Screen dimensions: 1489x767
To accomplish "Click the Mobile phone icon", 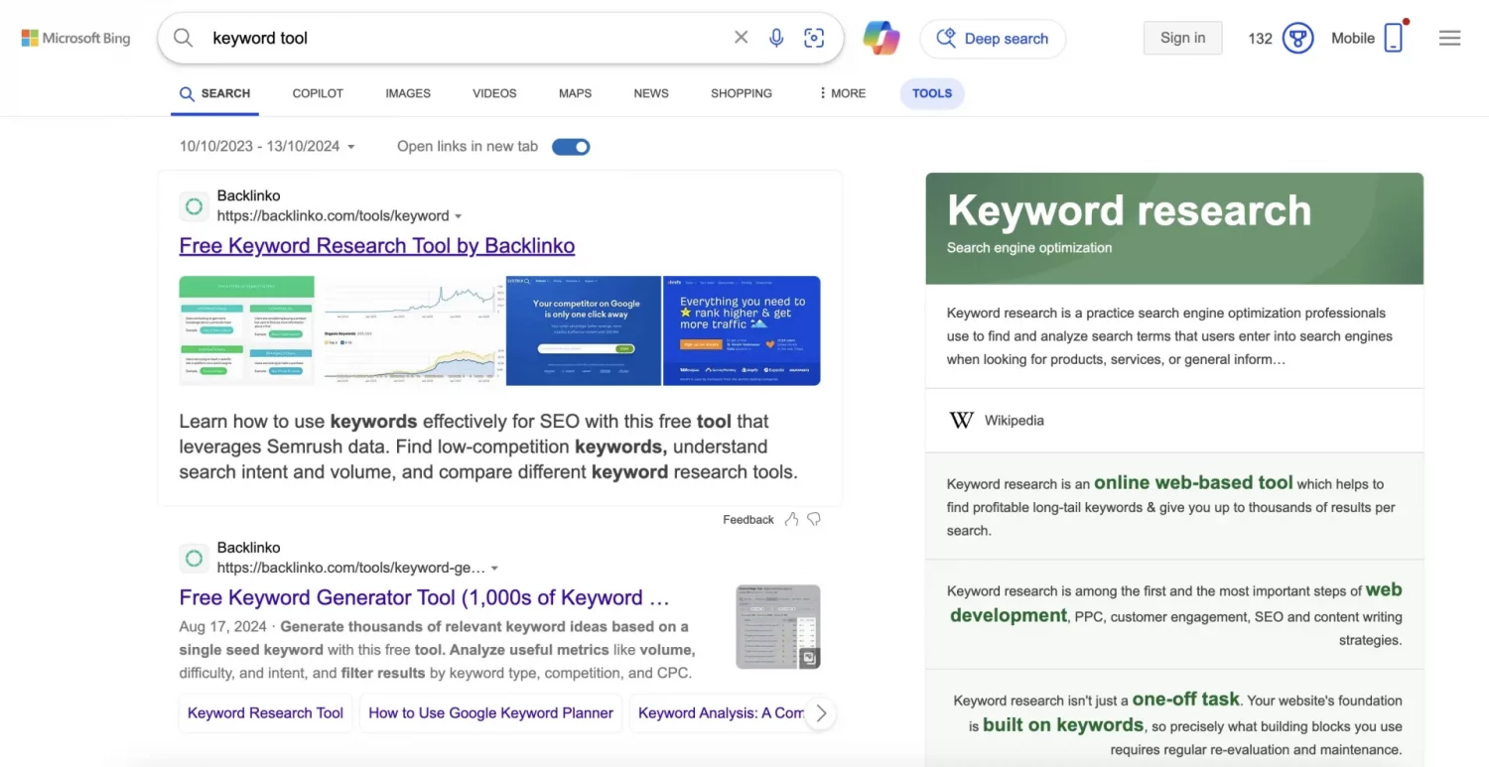I will pyautogui.click(x=1394, y=38).
